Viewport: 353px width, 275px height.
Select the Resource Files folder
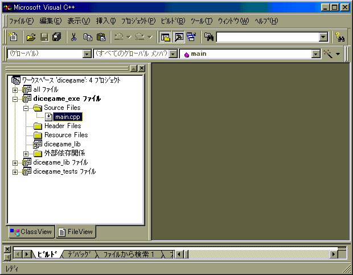(66, 135)
